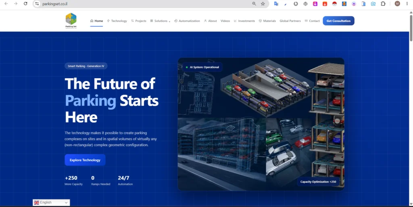Go to the Technology nav item
This screenshot has width=413, height=207.
[117, 21]
